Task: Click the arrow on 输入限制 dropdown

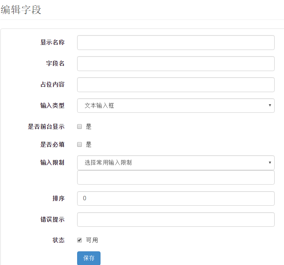Action: click(270, 163)
